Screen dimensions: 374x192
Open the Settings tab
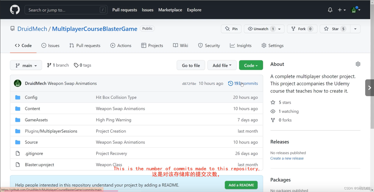[x=272, y=45]
